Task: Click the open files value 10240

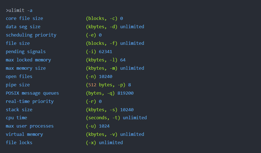Action: click(x=106, y=77)
